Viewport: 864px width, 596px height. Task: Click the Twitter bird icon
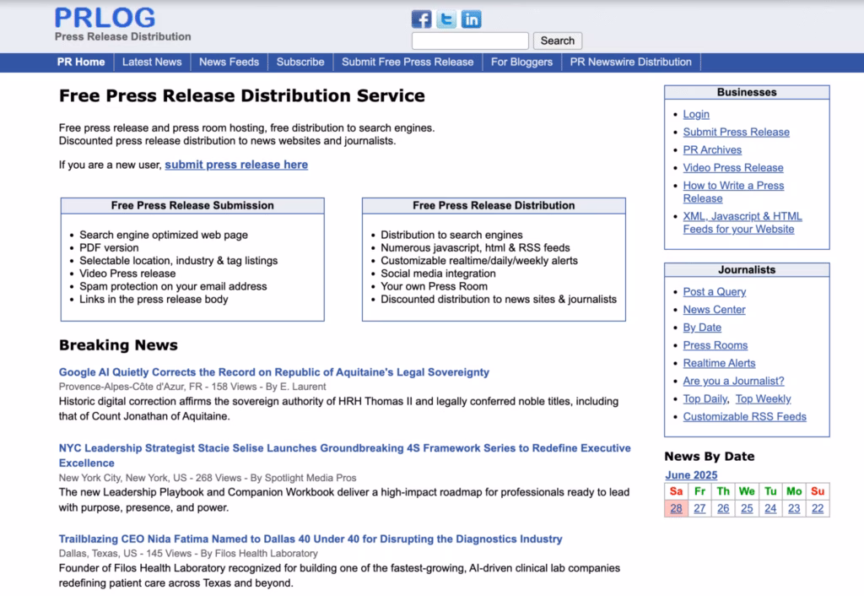[x=445, y=19]
